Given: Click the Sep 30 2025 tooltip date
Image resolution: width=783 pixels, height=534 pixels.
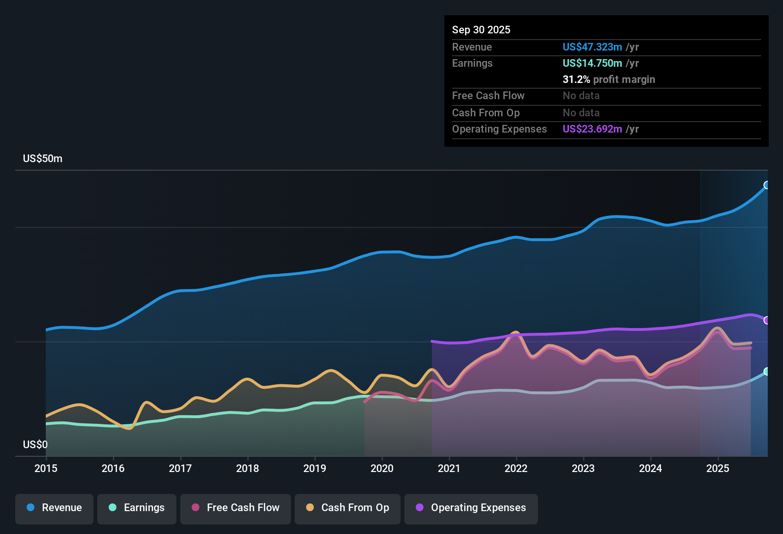Looking at the screenshot, I should [481, 30].
